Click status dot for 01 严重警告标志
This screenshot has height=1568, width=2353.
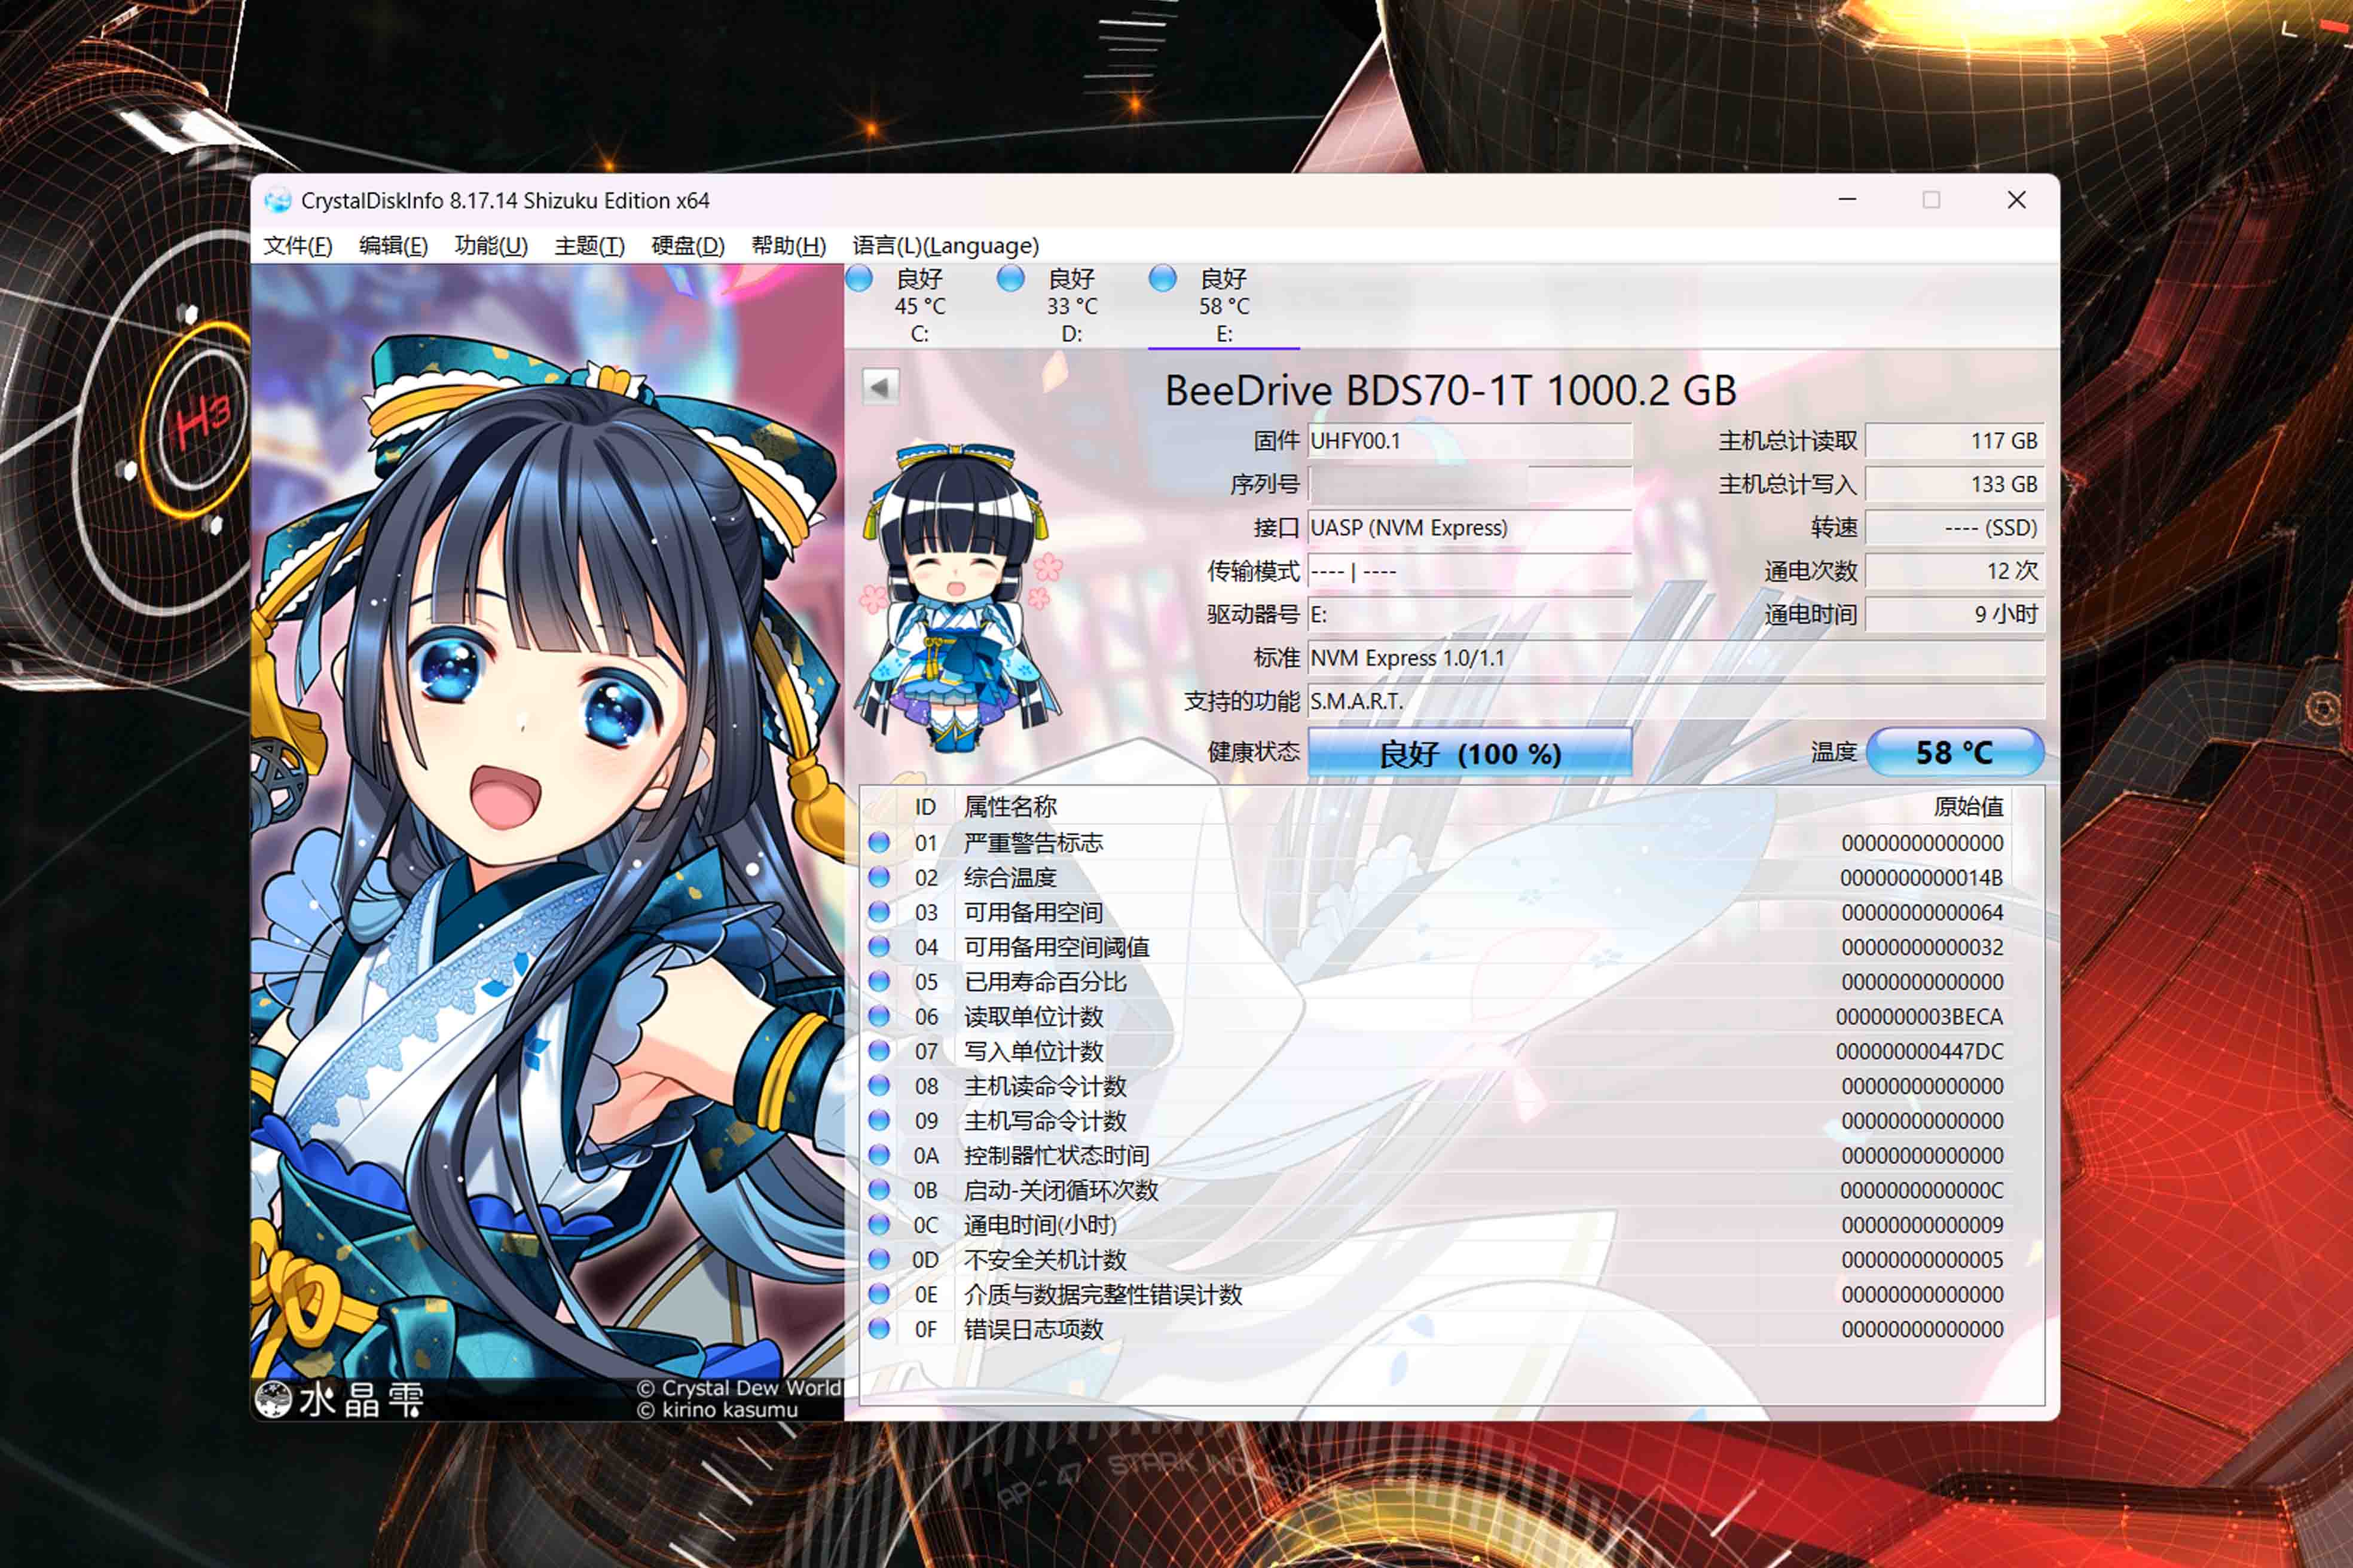[879, 843]
